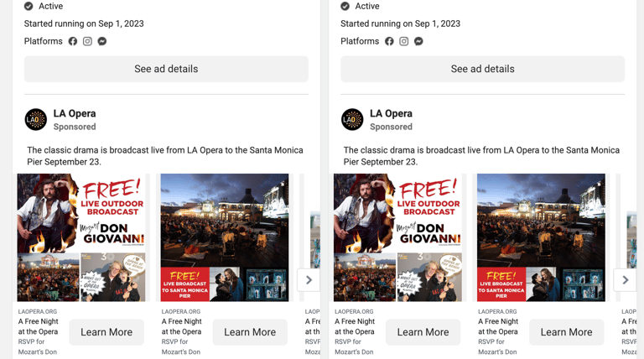Click 'Started running on Sep 1, 2023' in right ad
The image size is (644, 359).
tap(401, 23)
